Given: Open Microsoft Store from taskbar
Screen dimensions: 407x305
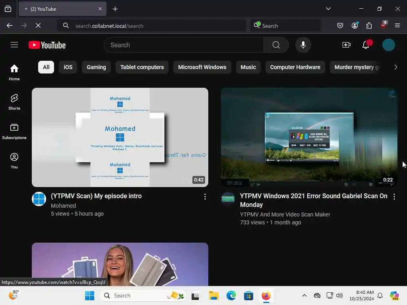Looking at the screenshot, I should point(248,295).
